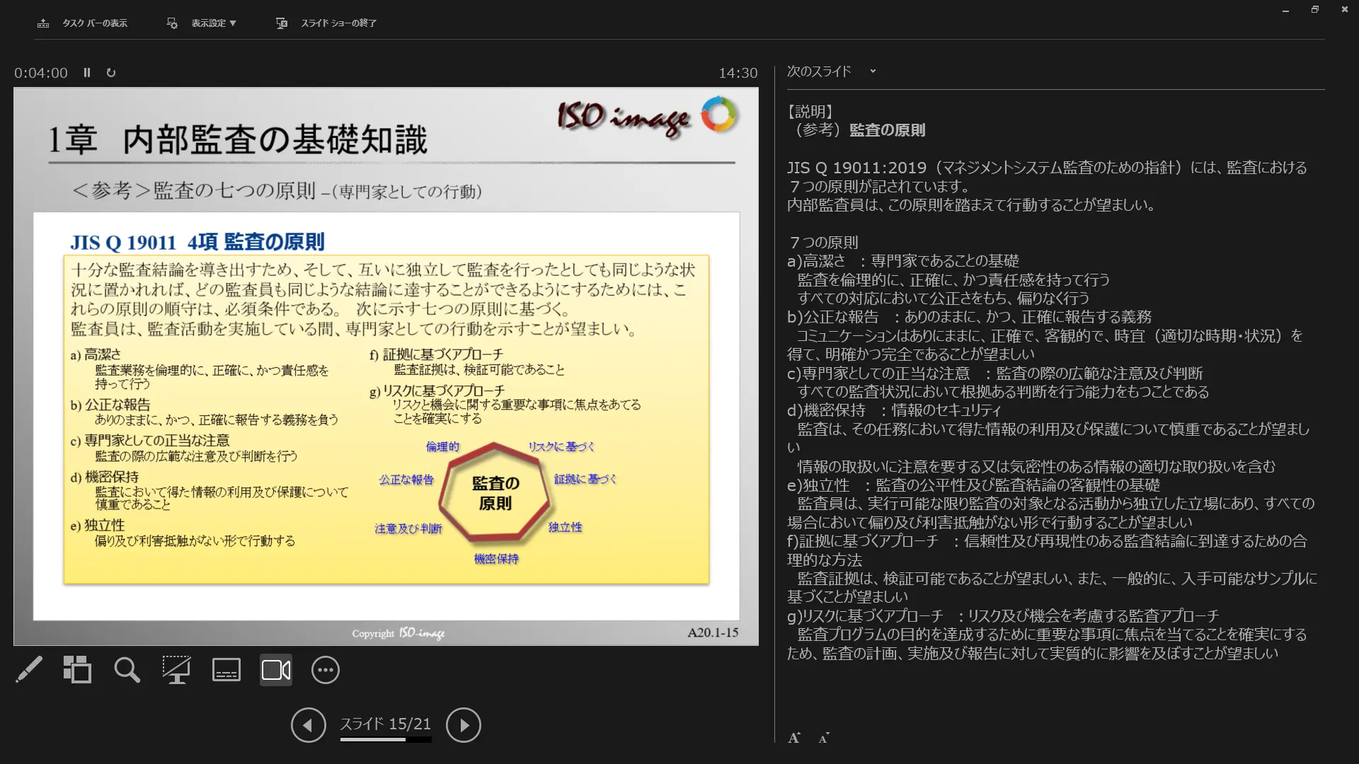Click the current slide preview
This screenshot has width=1359, height=764.
pos(386,366)
